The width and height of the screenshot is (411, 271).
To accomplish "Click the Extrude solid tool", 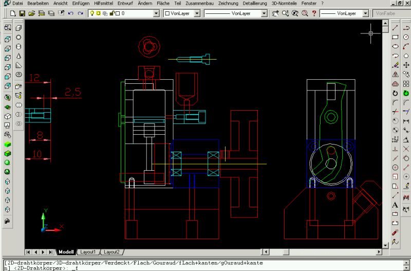I will 18,86.
